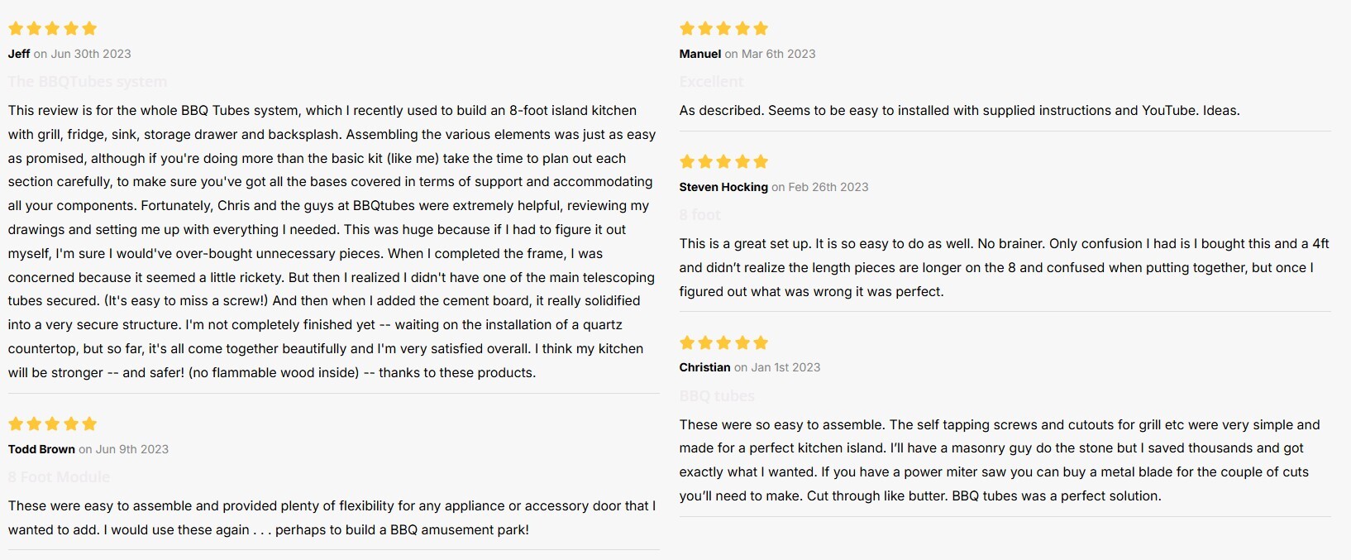Click reviewer name Christian

[x=705, y=367]
